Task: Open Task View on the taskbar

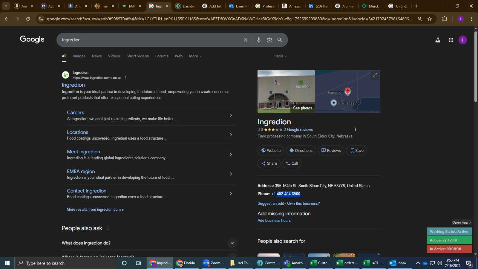Action: [138, 263]
